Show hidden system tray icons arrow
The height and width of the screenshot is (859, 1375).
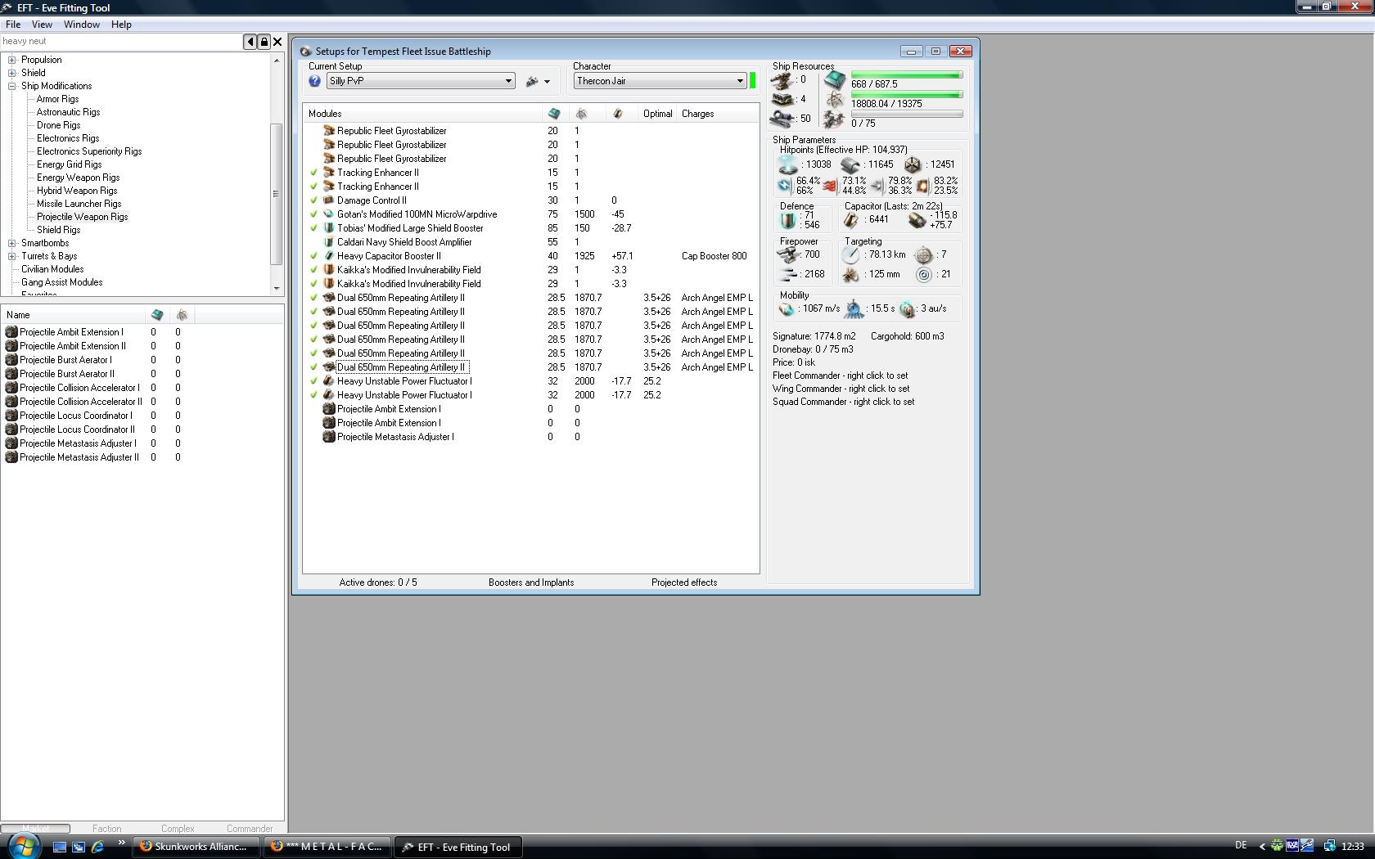[x=1261, y=847]
